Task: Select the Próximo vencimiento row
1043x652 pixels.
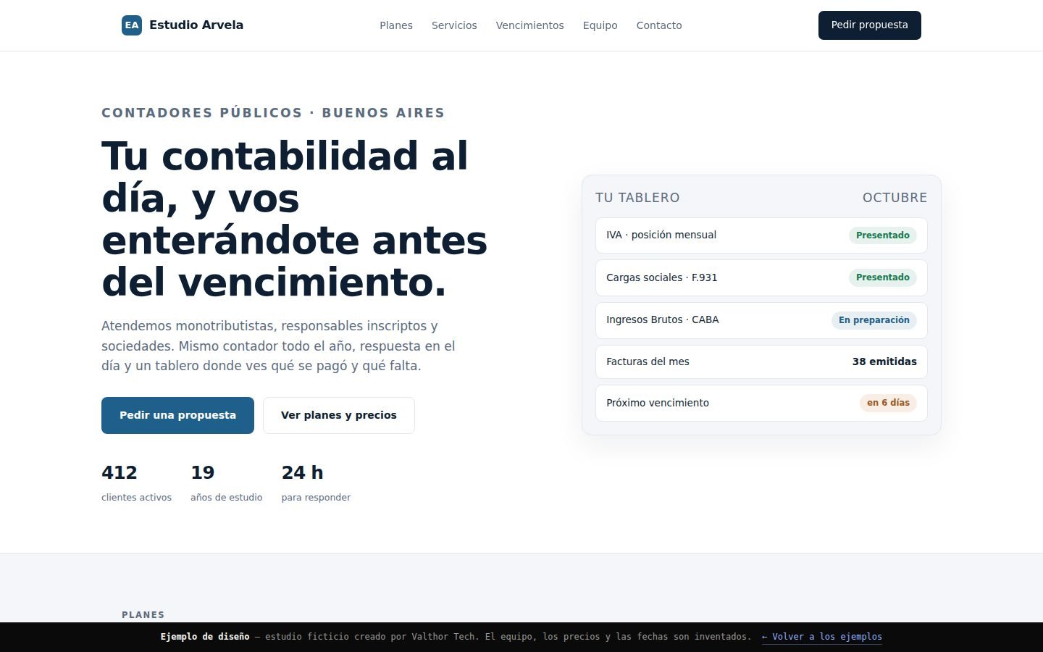Action: [x=761, y=403]
